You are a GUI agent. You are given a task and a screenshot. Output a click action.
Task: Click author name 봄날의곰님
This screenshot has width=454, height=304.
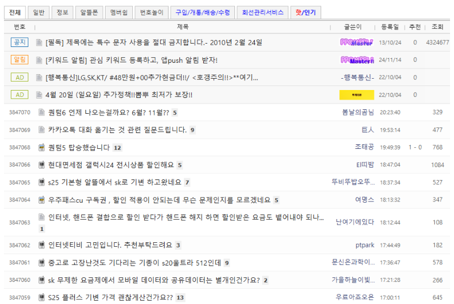[358, 112]
